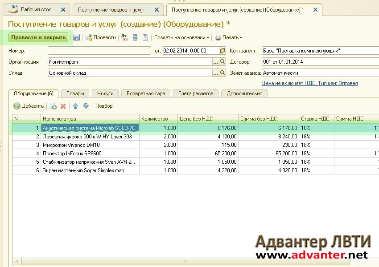Click the Склад field Основной склад

click(130, 73)
